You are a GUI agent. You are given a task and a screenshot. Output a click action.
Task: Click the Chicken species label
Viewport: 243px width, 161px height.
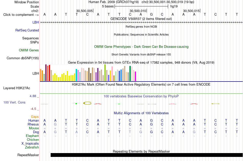tap(33, 140)
